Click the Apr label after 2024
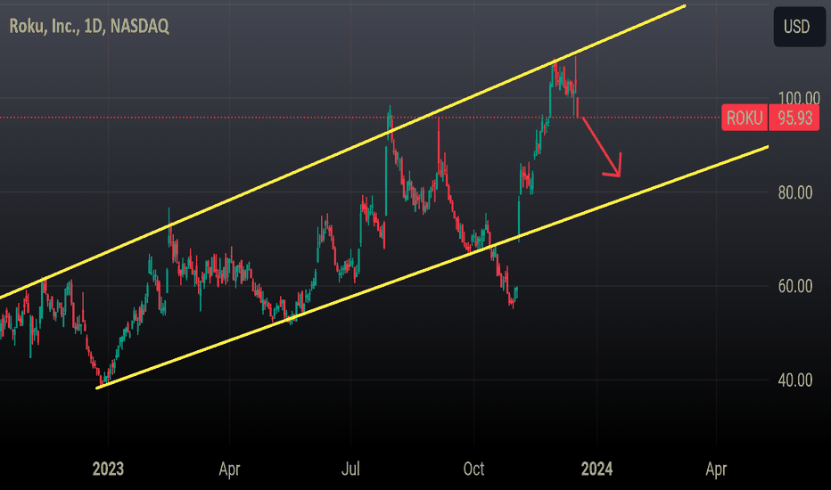 [x=716, y=469]
